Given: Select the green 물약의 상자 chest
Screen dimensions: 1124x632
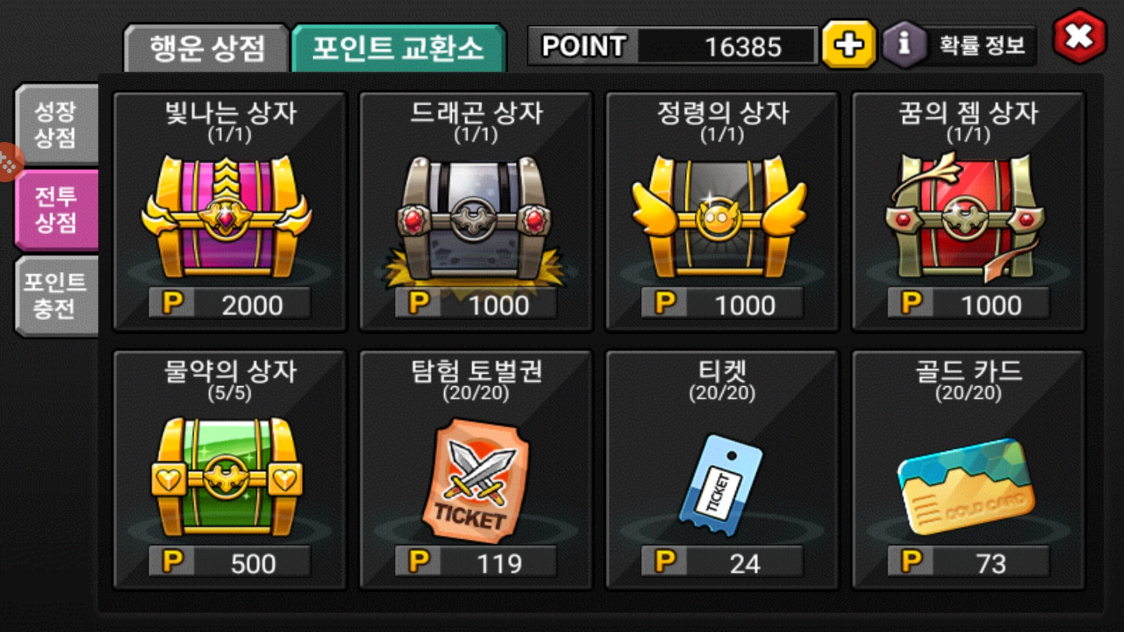Looking at the screenshot, I should pos(227,476).
